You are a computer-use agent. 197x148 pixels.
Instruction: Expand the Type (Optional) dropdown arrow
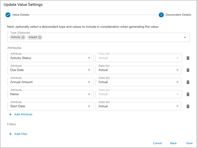coord(185,37)
